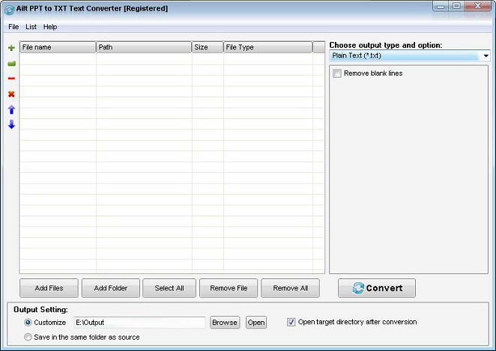The height and width of the screenshot is (351, 496).
Task: Click the Remove All button
Action: 291,288
